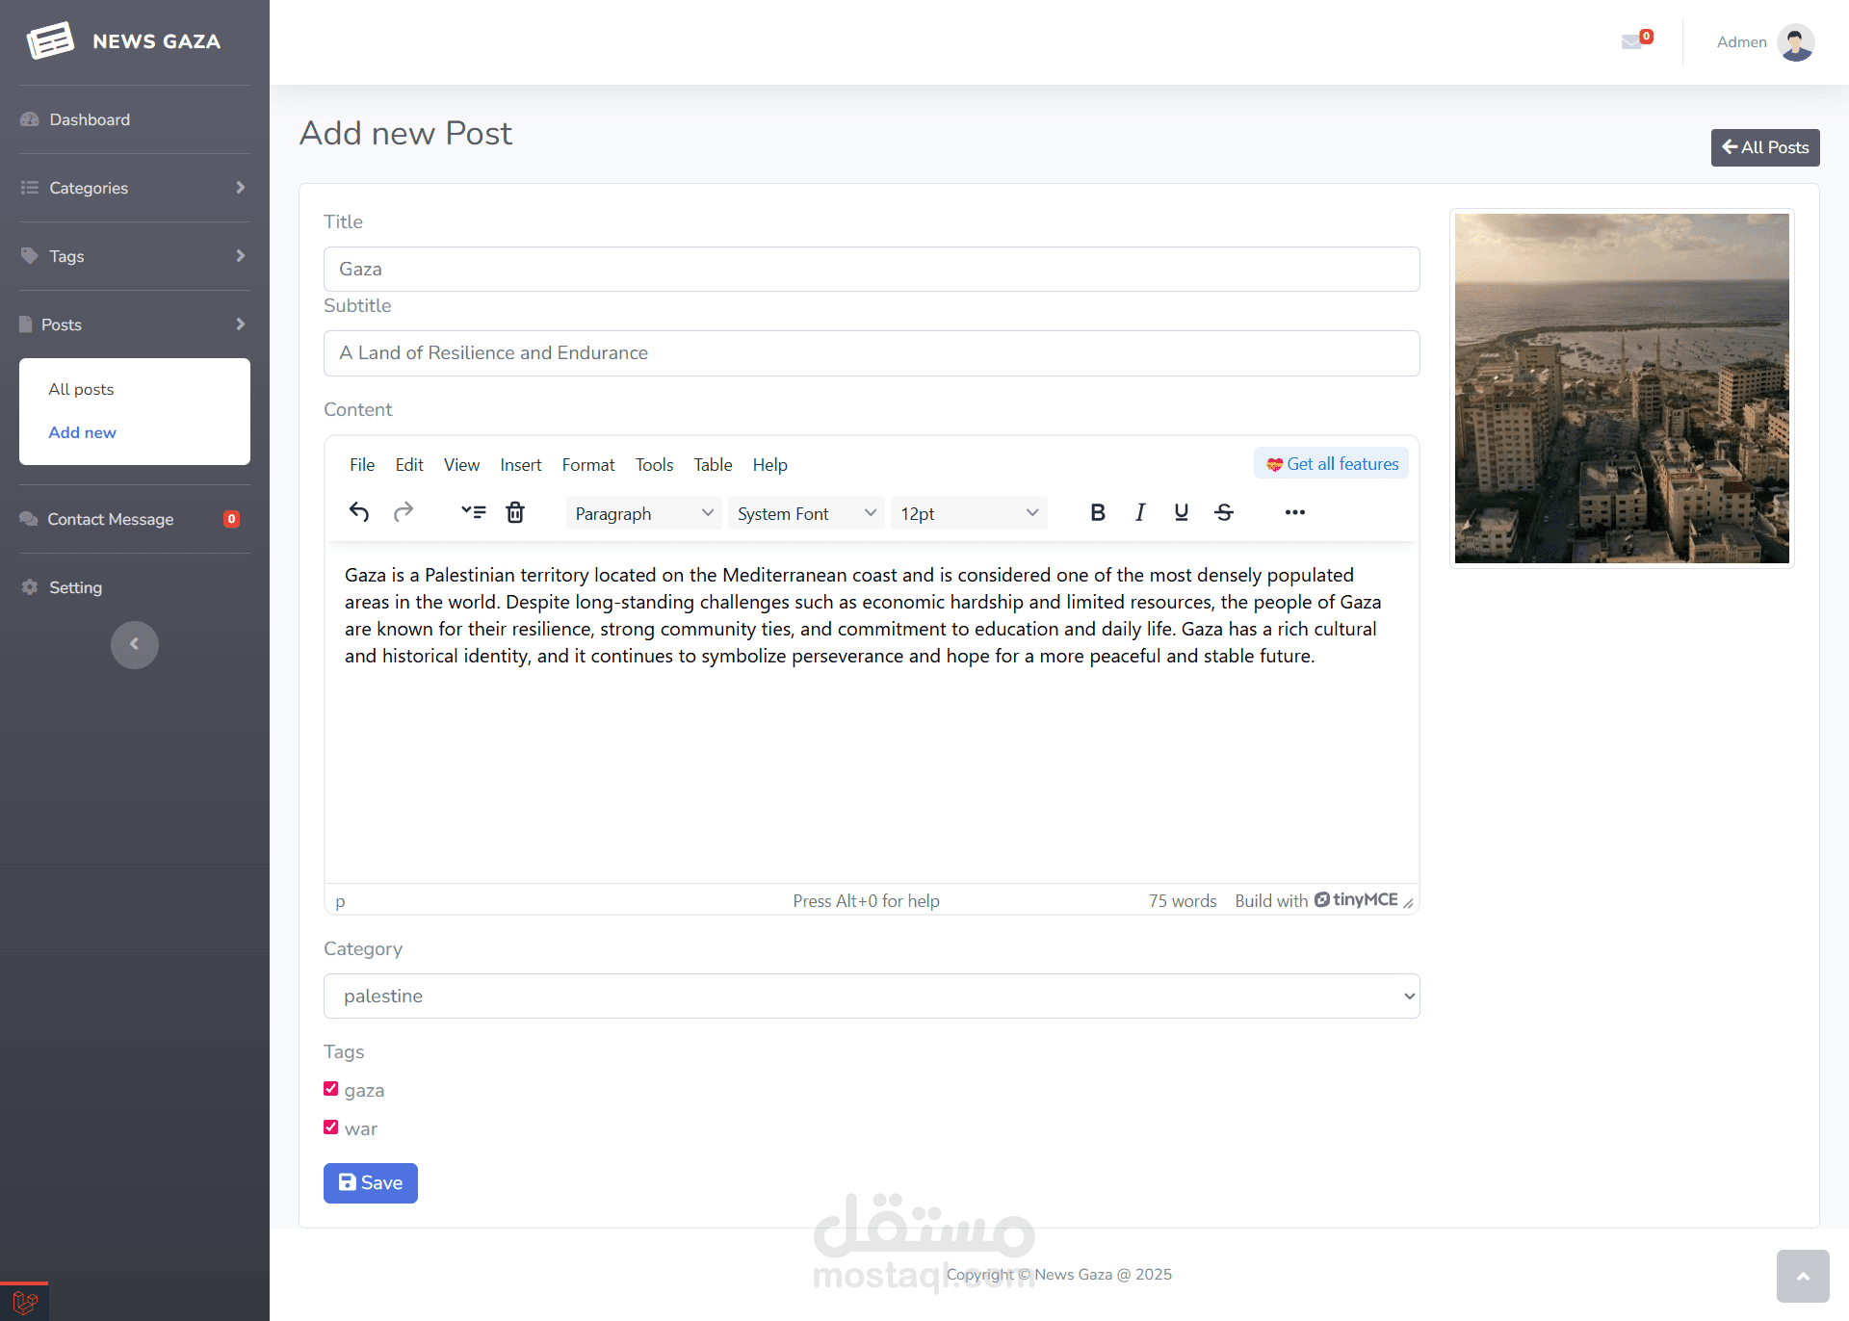Open the Paragraph block format dropdown

[642, 513]
